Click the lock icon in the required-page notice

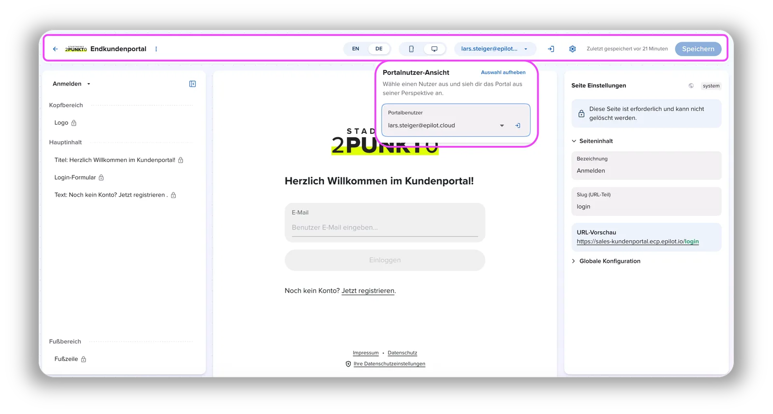(x=581, y=114)
